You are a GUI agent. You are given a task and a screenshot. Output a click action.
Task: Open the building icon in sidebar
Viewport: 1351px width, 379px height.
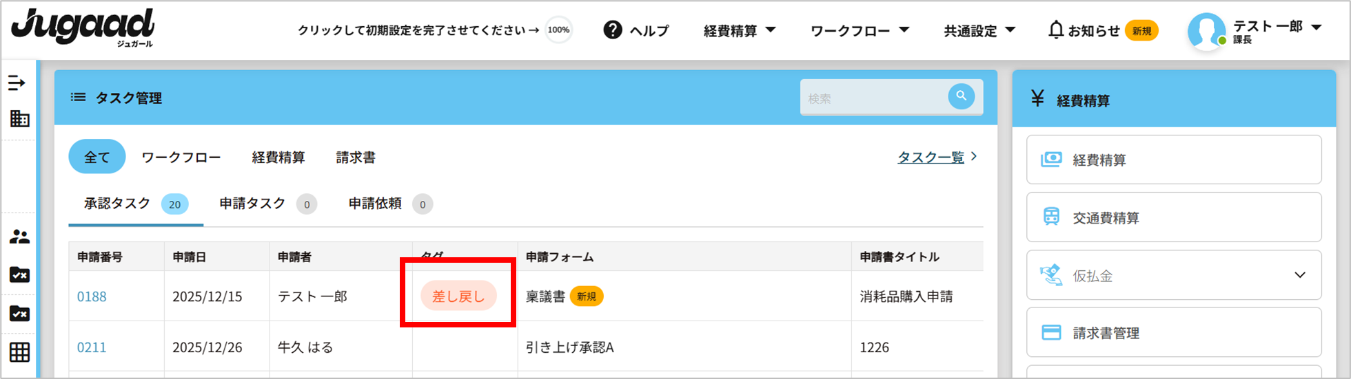pos(19,118)
